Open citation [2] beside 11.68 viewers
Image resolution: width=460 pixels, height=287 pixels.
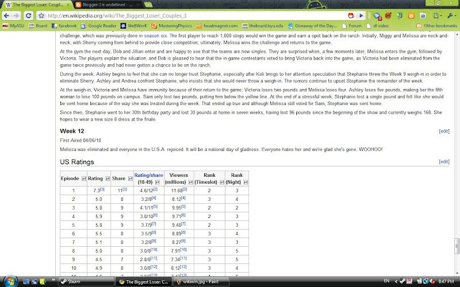click(185, 189)
